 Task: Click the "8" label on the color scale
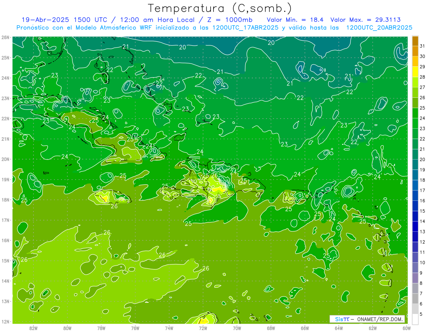pos(421,283)
